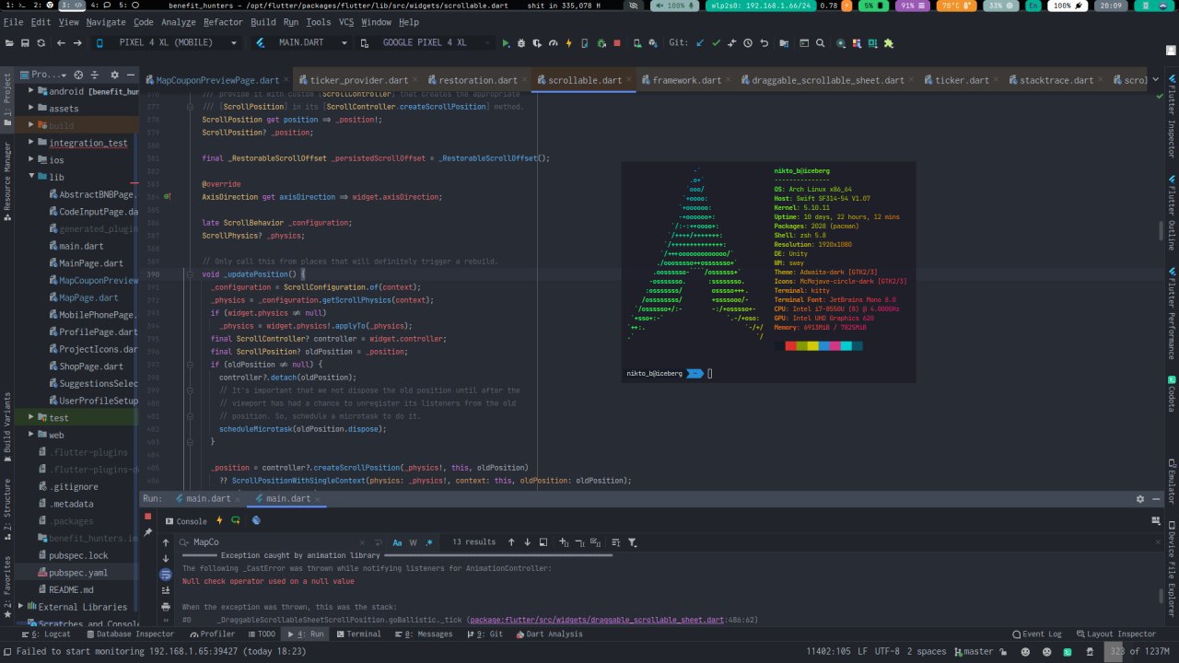This screenshot has width=1179, height=663.
Task: Go to previous search occurrence
Action: 511,542
